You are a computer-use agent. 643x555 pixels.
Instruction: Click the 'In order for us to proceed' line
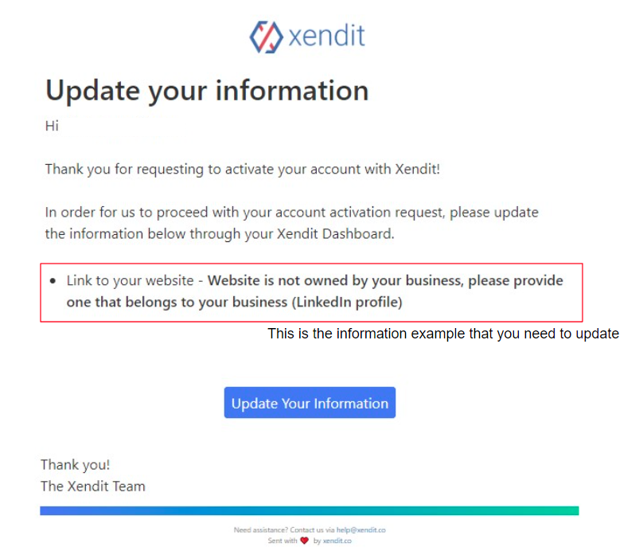291,213
